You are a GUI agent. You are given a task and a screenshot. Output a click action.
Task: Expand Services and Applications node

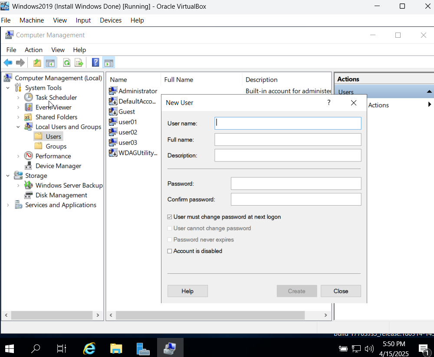tap(8, 205)
